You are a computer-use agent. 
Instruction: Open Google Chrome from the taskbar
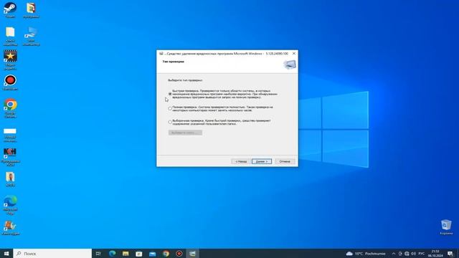point(166,253)
